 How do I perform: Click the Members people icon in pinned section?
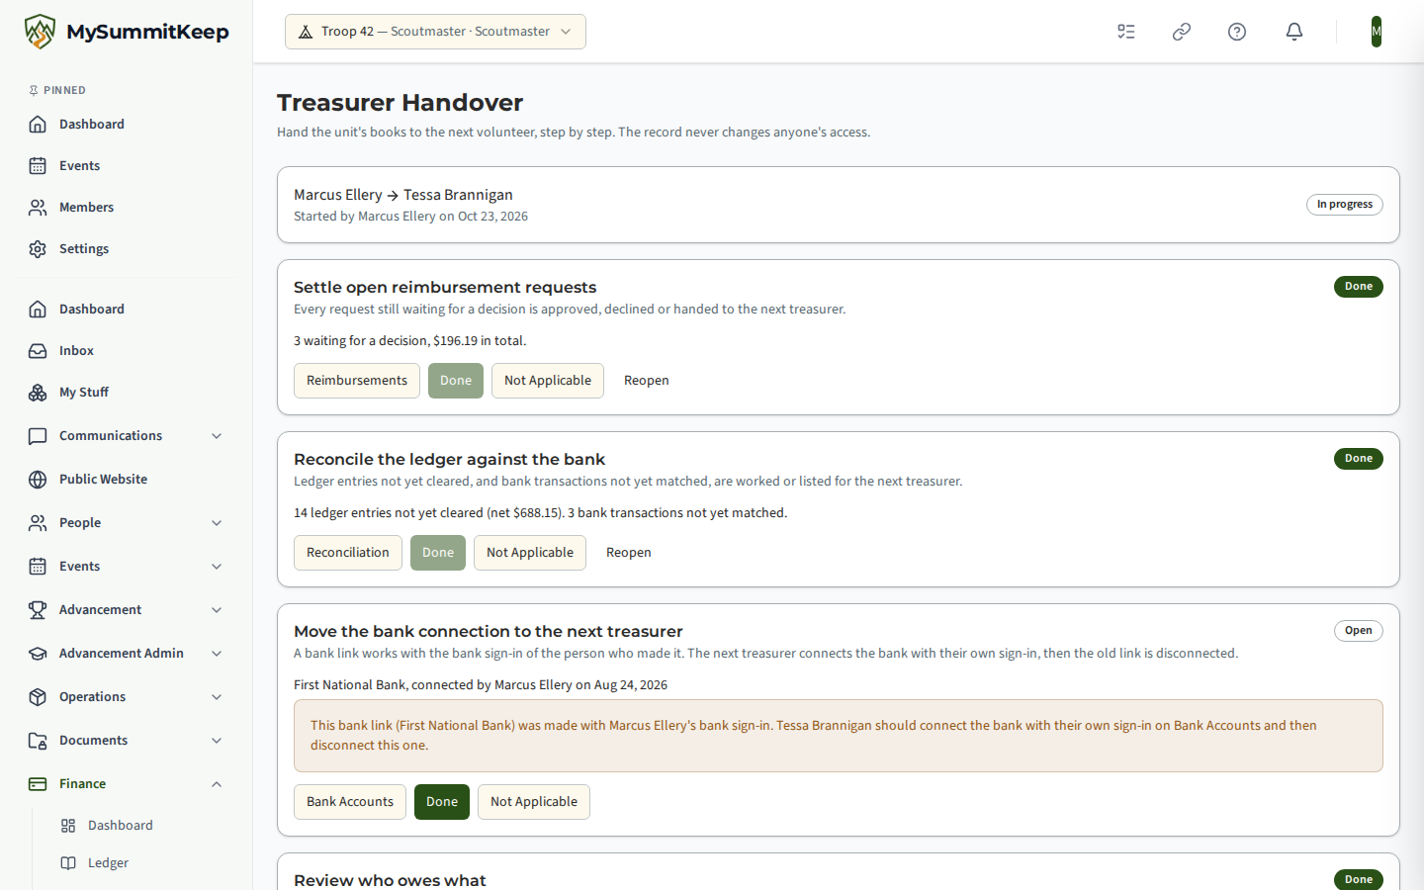38,208
